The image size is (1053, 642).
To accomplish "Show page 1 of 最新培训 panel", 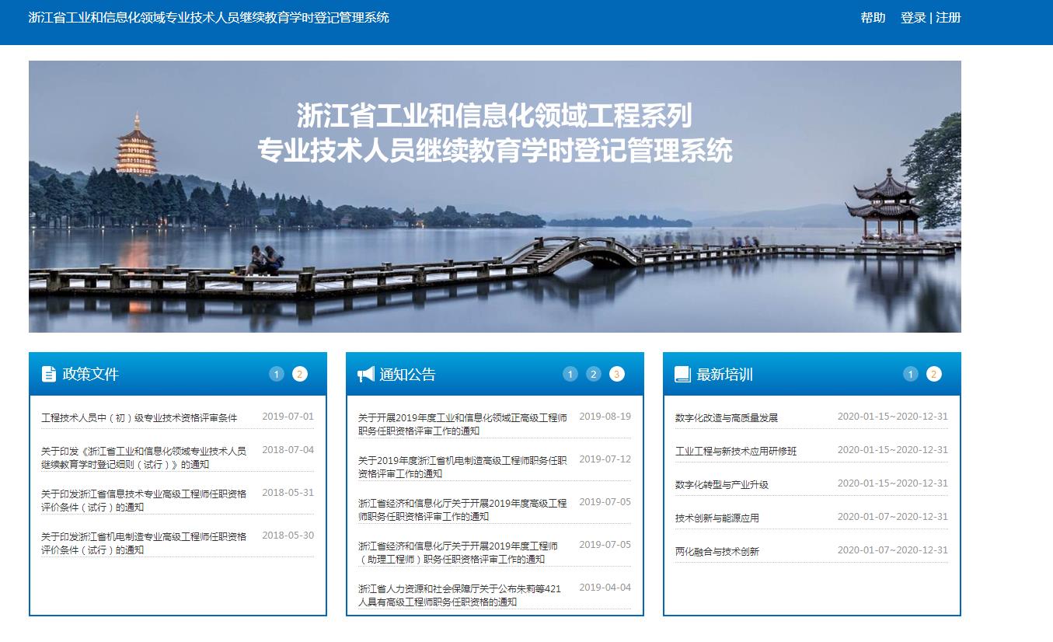I will (911, 374).
